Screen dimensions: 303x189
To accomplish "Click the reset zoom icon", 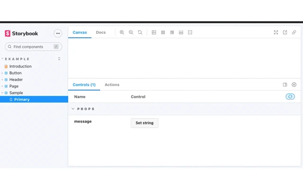I will pyautogui.click(x=140, y=33).
